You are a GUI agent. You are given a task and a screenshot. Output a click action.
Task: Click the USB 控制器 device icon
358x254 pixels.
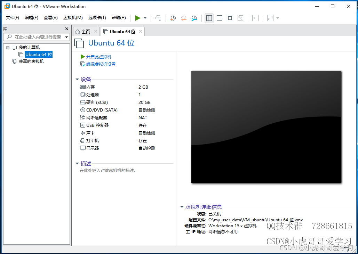(x=83, y=125)
